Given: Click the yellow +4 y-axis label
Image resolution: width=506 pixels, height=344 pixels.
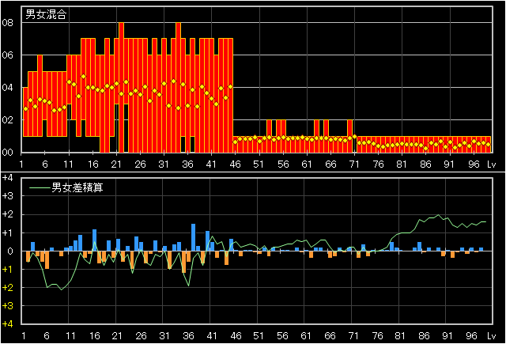Looking at the screenshot, I should click(7, 324).
